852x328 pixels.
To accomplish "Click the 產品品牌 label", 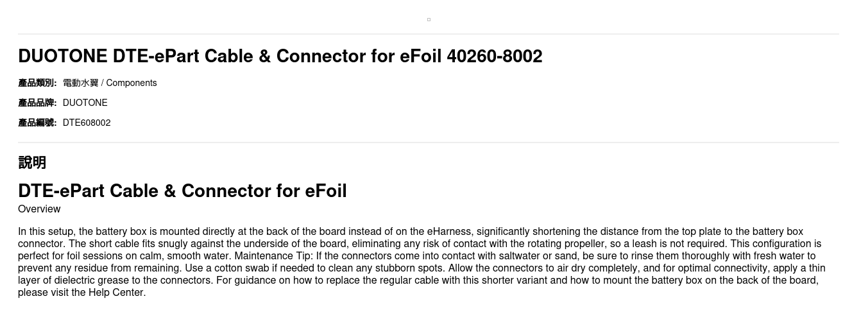I will coord(37,103).
